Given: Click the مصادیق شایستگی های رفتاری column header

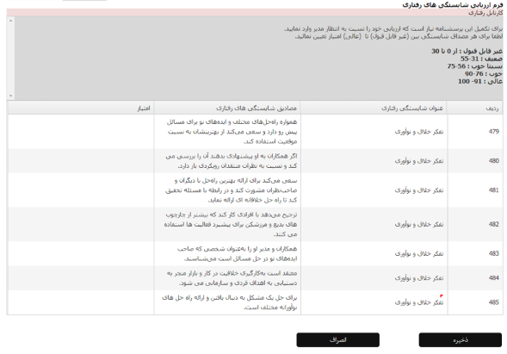Looking at the screenshot, I should (x=227, y=108).
